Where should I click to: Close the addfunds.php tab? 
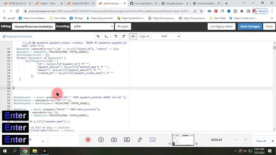click(125, 3)
